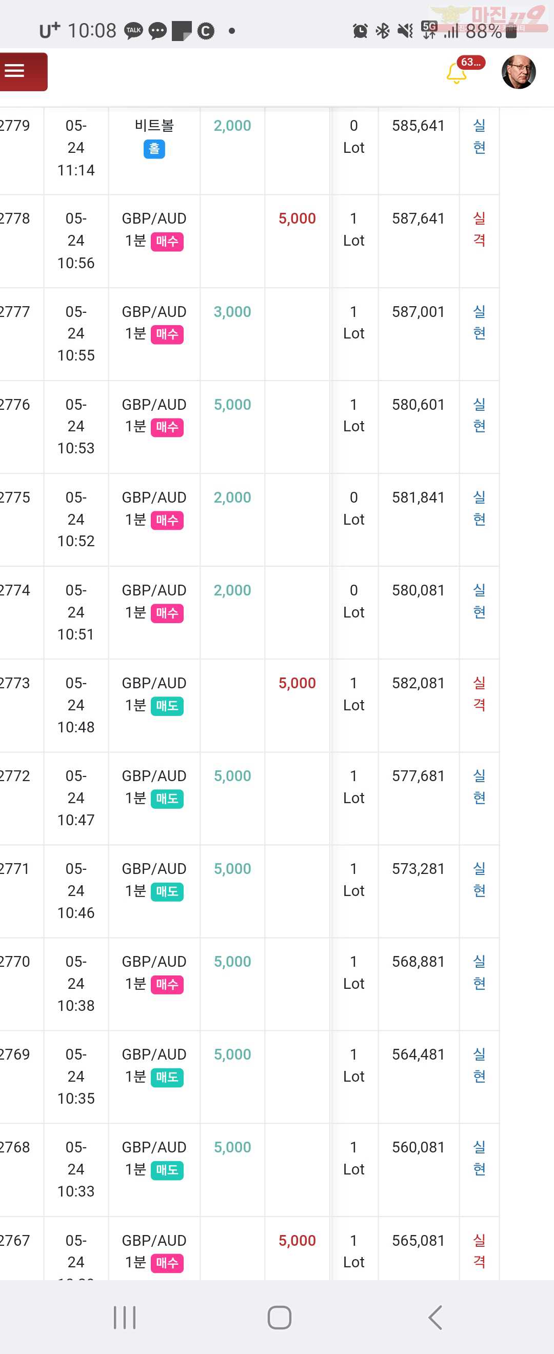
Task: Open the 실현 status in the 585,641 row
Action: pyautogui.click(x=479, y=136)
